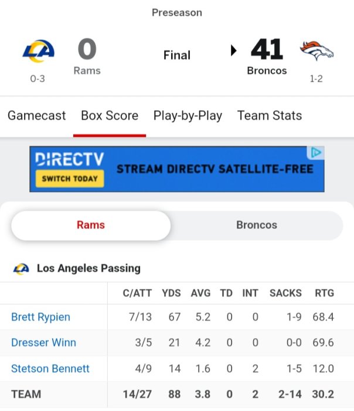Image resolution: width=354 pixels, height=411 pixels.
Task: Click the YDS column header
Action: [x=171, y=293]
